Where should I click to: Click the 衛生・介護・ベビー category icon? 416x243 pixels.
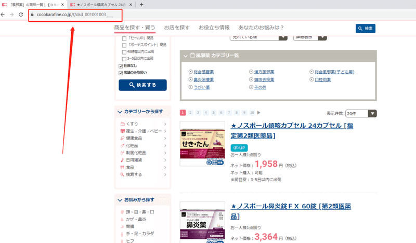pos(122,131)
